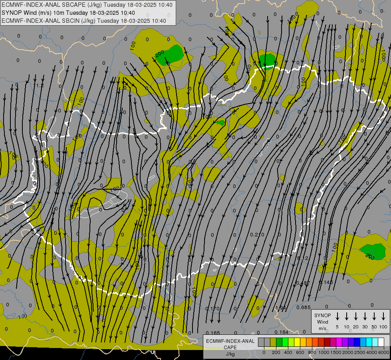The height and width of the screenshot is (360, 391).
Task: Click the 8.12 value on the map
Action: (x=303, y=258)
